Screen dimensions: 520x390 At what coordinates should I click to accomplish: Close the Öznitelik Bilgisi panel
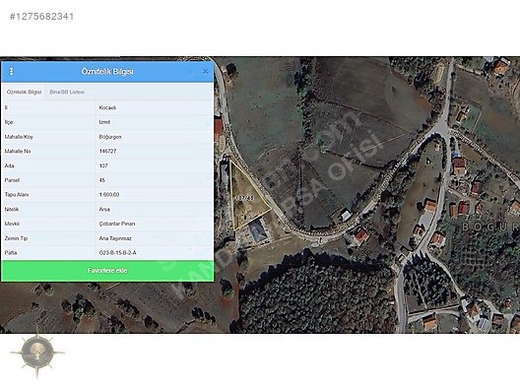[x=205, y=71]
